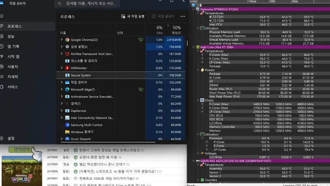Screen dimensions: 330x186
Task: Expand the 검색(7) process group
Action: (x=62, y=103)
